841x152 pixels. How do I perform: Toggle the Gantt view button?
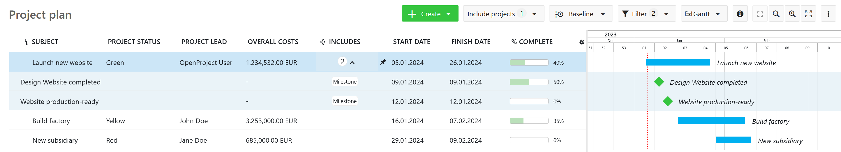pos(704,14)
